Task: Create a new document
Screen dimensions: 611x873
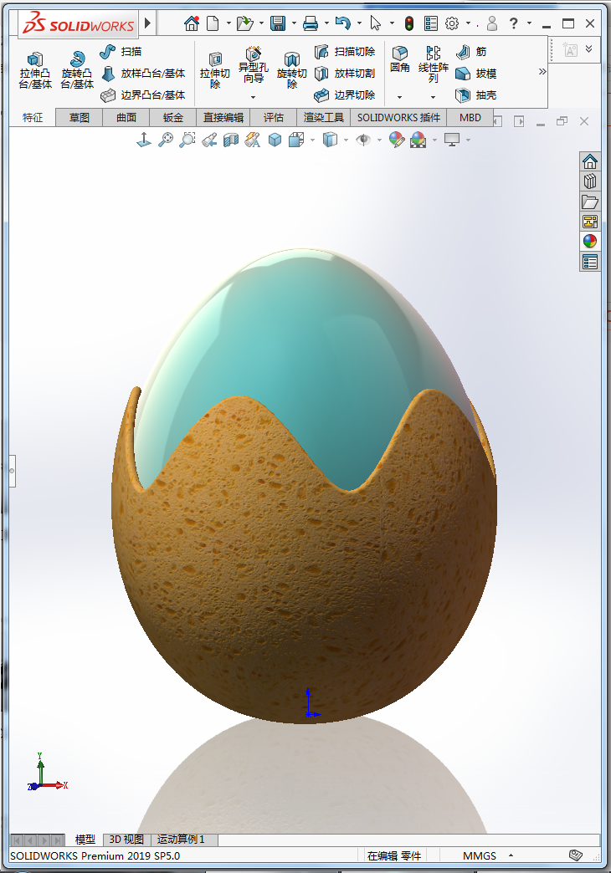Action: click(213, 23)
